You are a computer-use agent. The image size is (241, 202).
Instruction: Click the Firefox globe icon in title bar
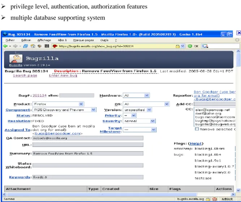[5, 34]
